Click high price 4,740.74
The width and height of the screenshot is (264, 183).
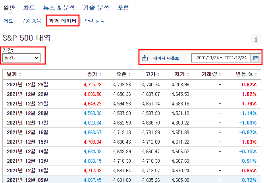pos(151,84)
